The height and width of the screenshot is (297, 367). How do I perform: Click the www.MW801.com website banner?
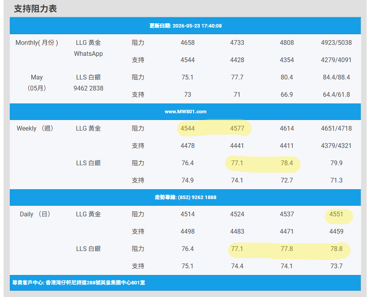(x=185, y=112)
